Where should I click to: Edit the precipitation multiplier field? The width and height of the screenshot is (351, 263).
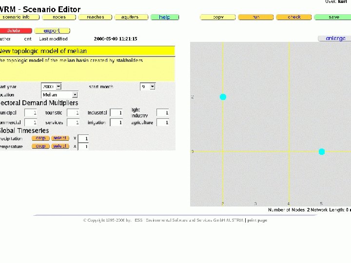point(83,139)
